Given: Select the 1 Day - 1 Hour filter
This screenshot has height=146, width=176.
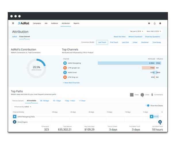Looking at the screenshot, I should 70,101.
